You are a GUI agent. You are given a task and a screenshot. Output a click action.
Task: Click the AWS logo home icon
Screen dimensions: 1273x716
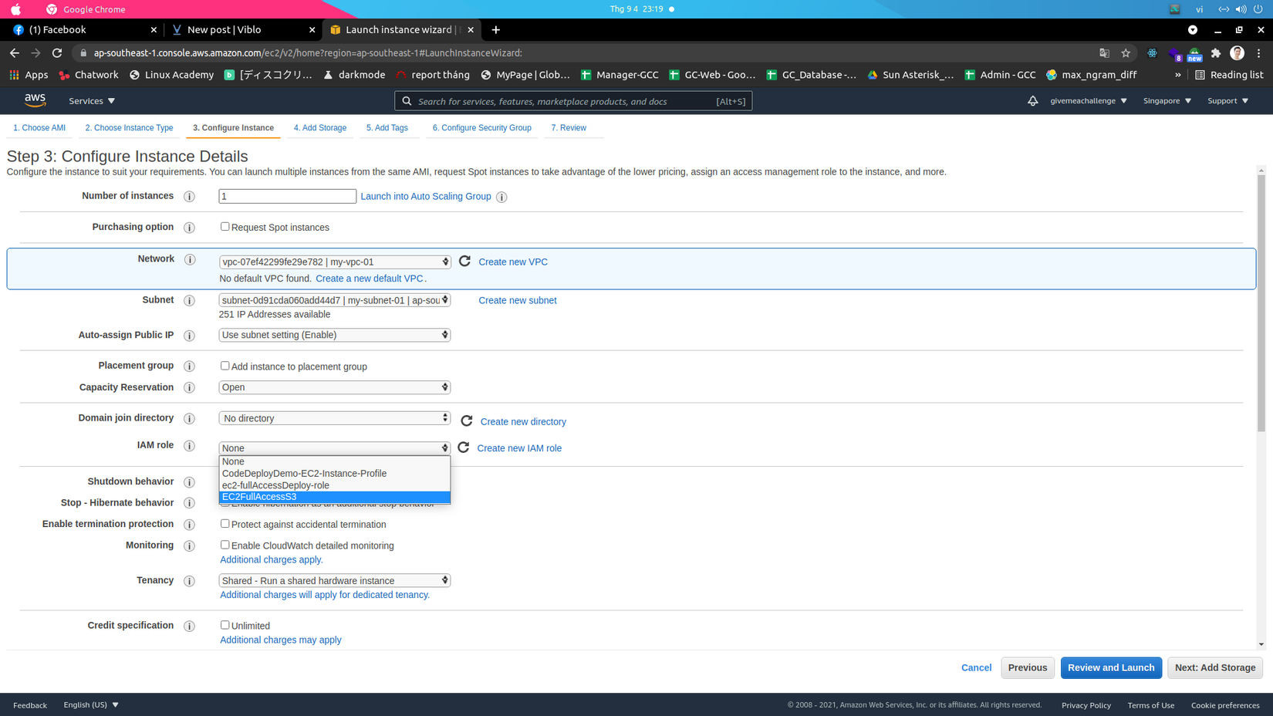(x=35, y=100)
